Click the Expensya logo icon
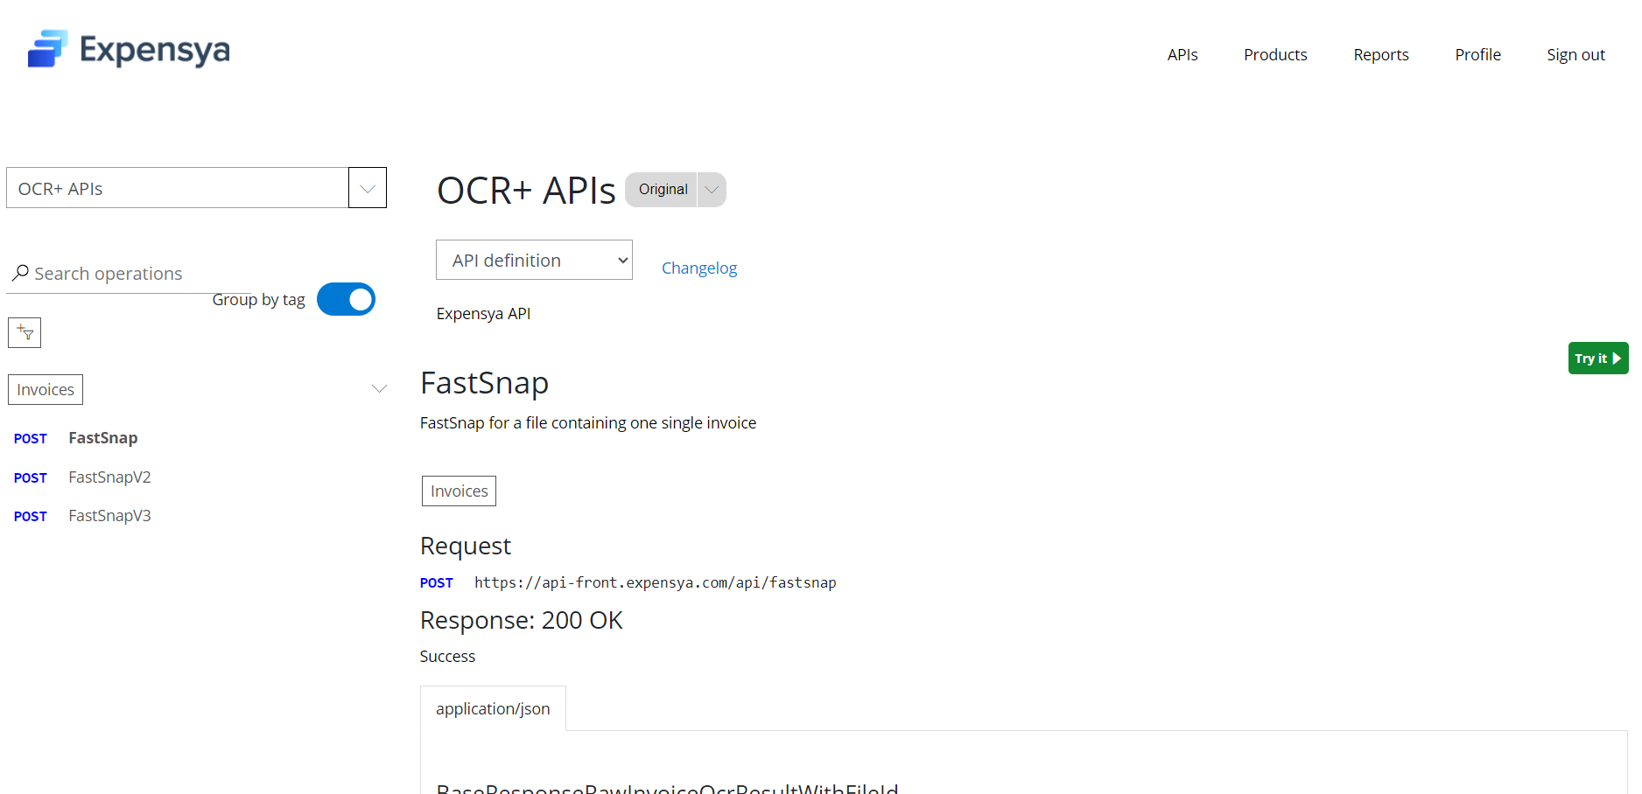Viewport: 1642px width, 794px height. point(47,49)
